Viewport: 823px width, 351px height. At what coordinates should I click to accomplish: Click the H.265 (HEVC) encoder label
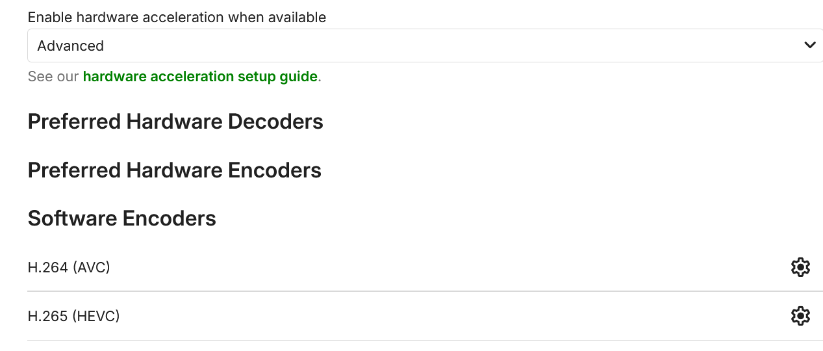[74, 316]
